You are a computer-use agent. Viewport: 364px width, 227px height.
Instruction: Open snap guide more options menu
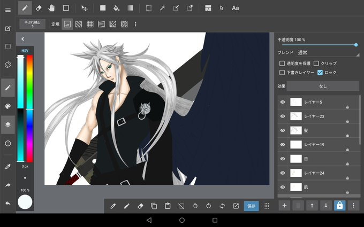coord(135,24)
